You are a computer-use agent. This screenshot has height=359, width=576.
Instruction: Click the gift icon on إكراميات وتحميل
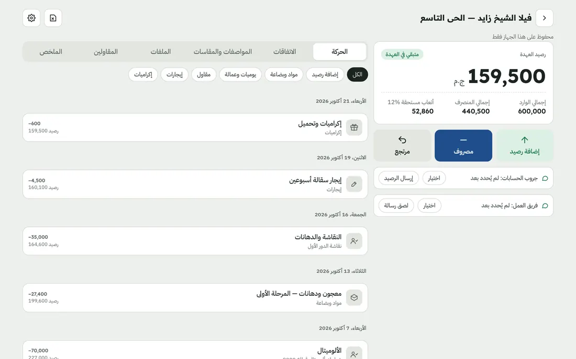click(x=354, y=128)
